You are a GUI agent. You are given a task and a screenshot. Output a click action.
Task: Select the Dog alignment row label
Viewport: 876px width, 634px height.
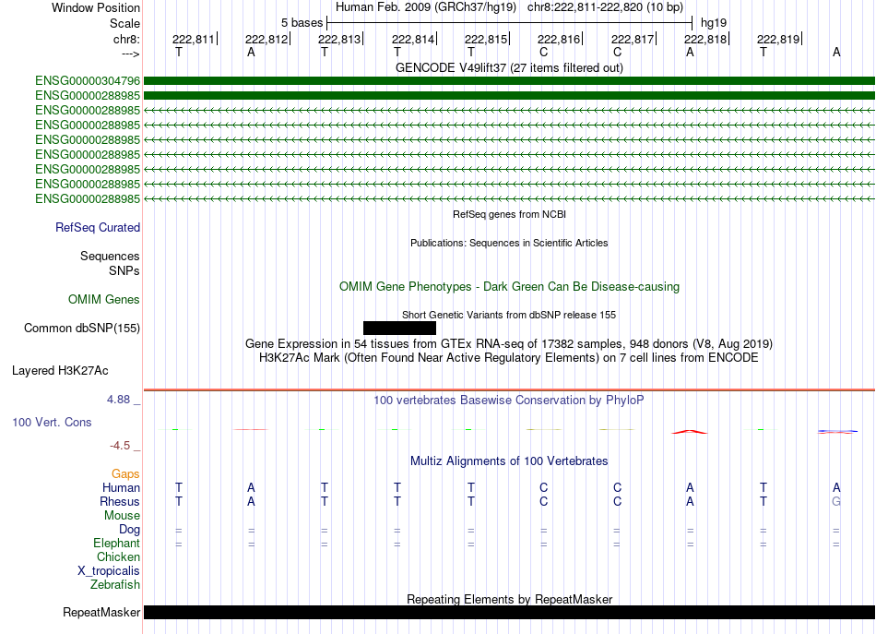pyautogui.click(x=129, y=530)
